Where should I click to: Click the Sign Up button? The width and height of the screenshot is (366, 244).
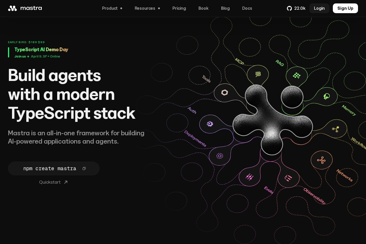point(345,8)
